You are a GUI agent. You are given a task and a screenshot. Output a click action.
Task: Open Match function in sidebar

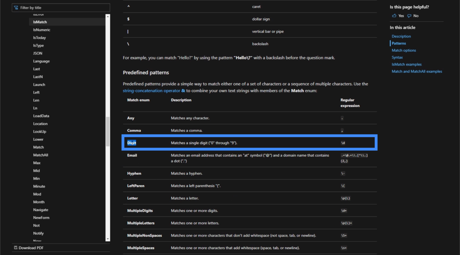38,147
